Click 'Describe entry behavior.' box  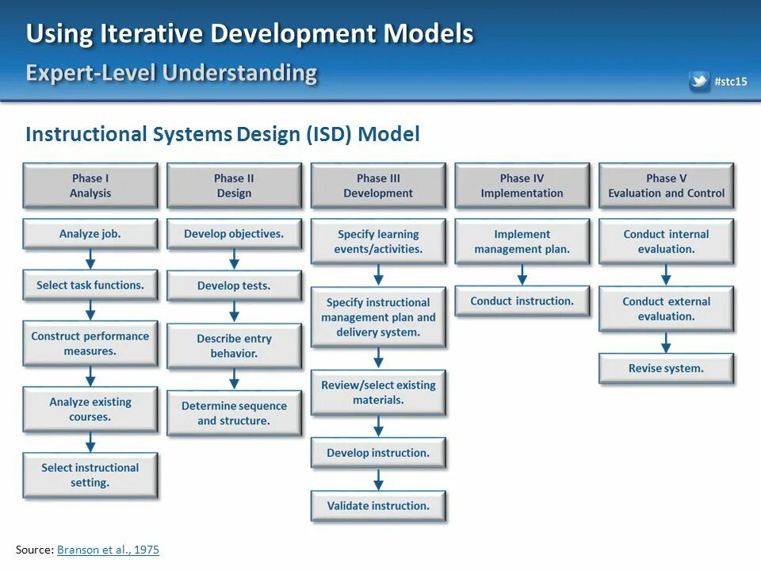pos(234,346)
